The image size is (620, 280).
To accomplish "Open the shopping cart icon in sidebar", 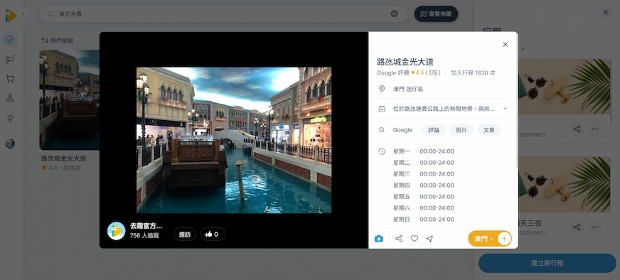I will tap(10, 79).
